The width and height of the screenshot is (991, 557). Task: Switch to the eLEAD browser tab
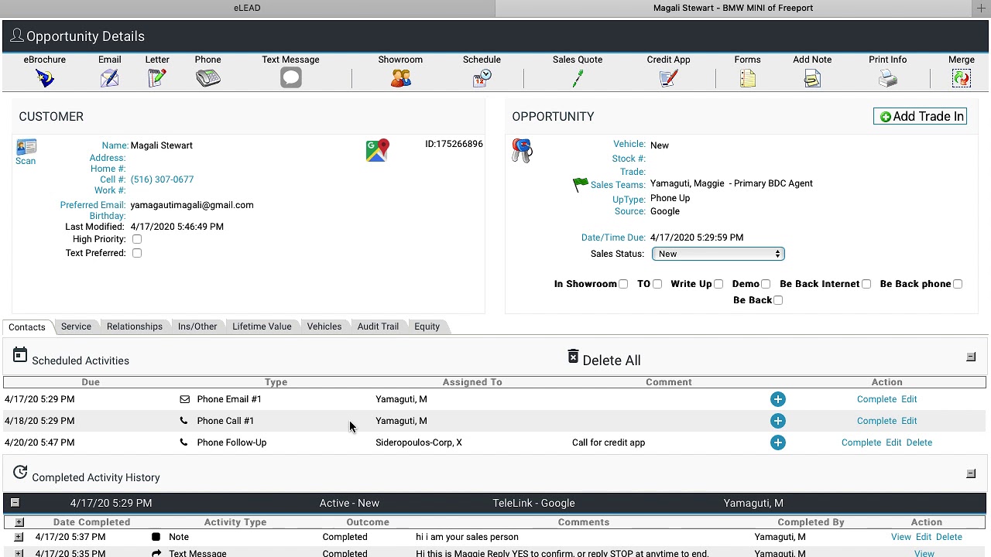point(247,8)
